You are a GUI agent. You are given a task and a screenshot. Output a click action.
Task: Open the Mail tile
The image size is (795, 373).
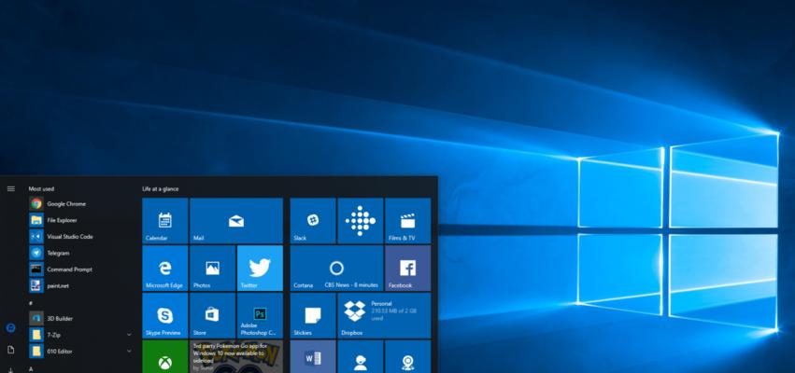236,221
